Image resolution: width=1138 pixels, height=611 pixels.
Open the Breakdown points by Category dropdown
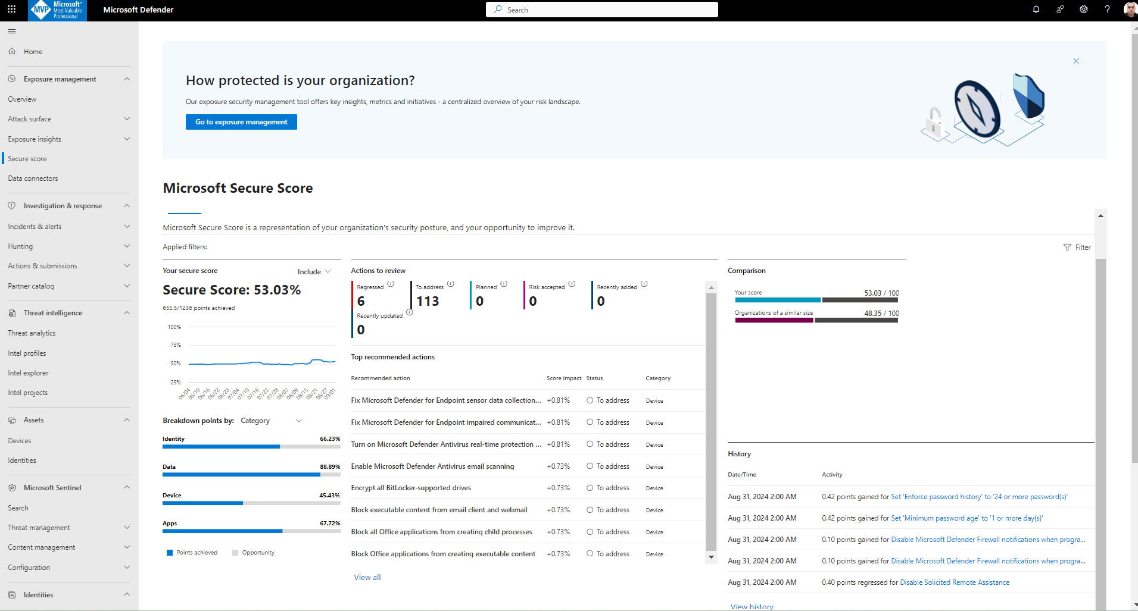(x=271, y=421)
